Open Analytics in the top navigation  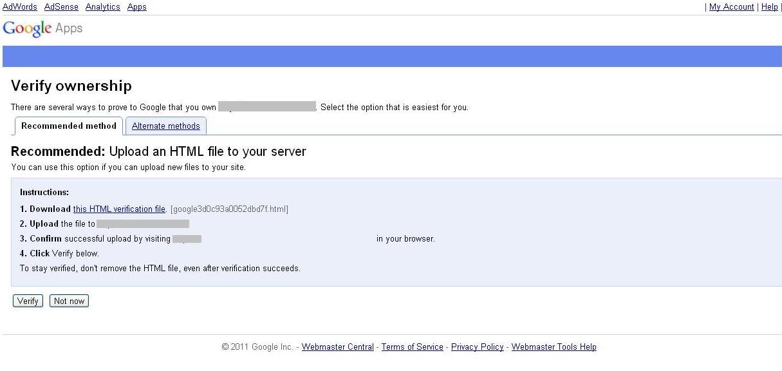tap(102, 7)
